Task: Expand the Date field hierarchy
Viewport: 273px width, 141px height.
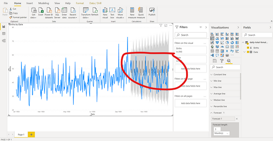Action: pyautogui.click(x=244, y=52)
